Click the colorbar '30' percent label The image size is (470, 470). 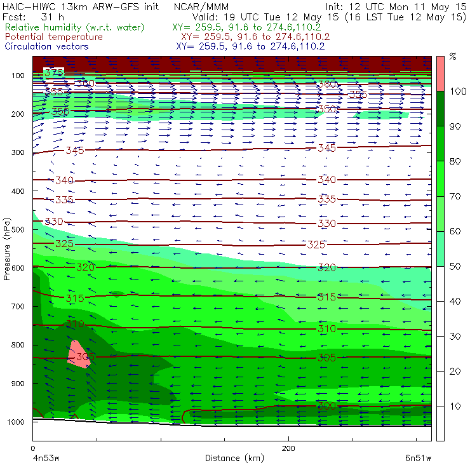(x=455, y=337)
